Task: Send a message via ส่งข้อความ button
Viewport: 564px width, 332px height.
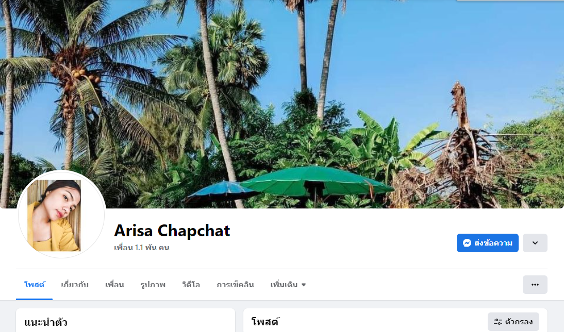Action: (487, 243)
